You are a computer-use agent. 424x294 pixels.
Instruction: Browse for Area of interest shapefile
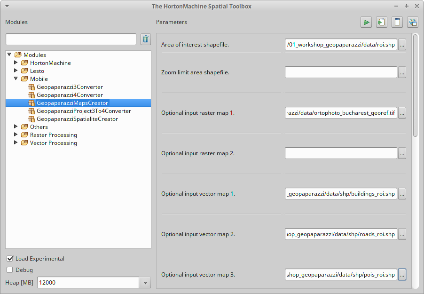coord(402,45)
